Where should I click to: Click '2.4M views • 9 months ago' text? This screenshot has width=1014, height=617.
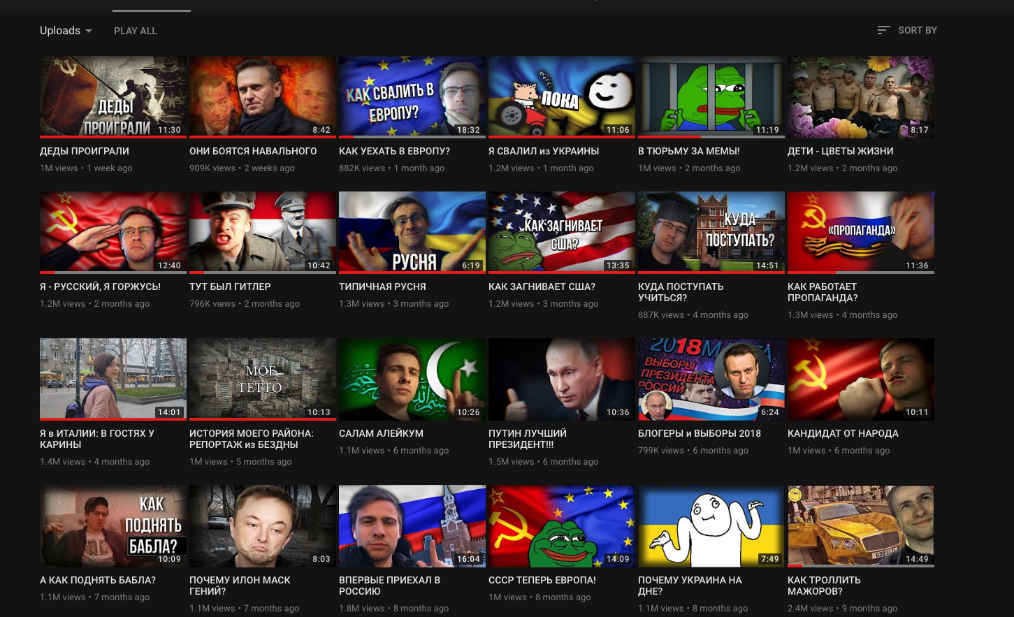842,608
